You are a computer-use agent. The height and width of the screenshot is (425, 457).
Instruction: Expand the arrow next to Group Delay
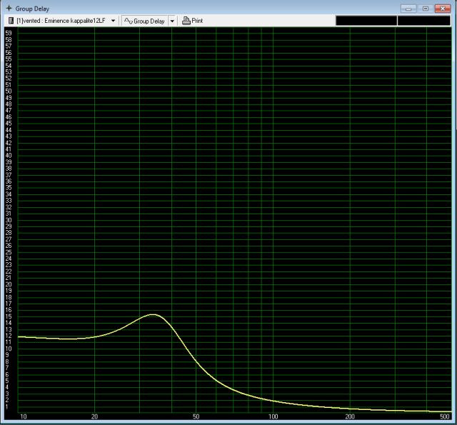(x=172, y=21)
